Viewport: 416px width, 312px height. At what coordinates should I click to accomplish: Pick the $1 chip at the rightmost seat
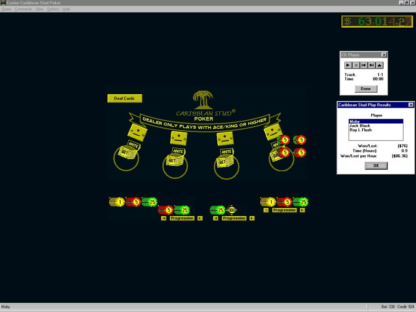tap(268, 202)
